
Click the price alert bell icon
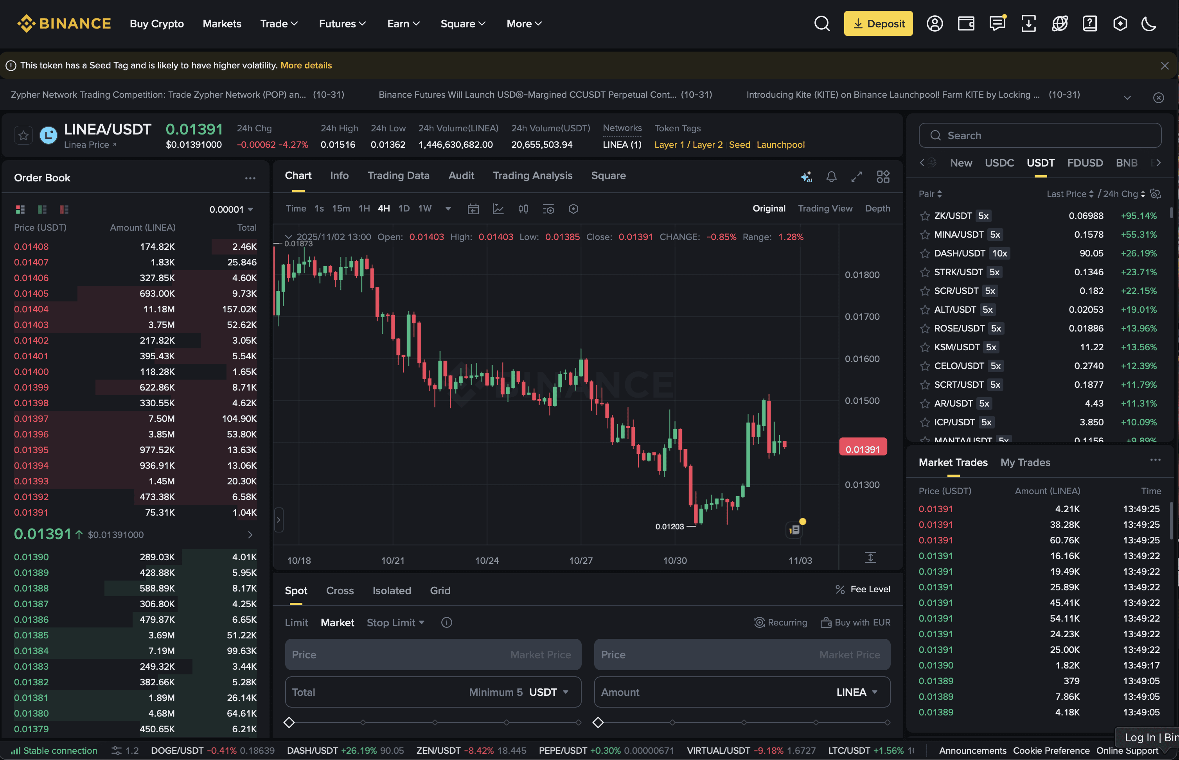(x=831, y=177)
